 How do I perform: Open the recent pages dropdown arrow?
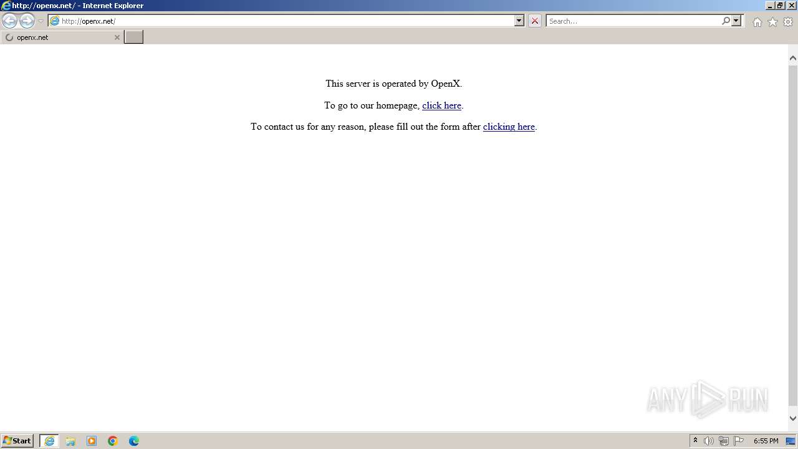41,21
